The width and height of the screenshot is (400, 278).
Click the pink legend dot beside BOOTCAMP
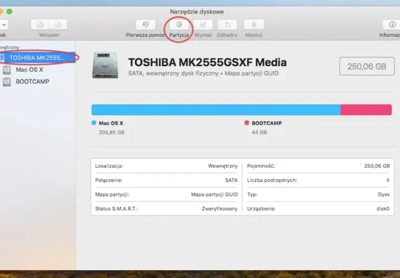(247, 123)
